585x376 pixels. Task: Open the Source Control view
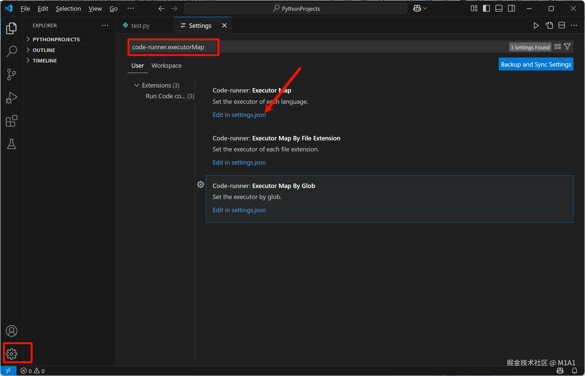click(11, 74)
